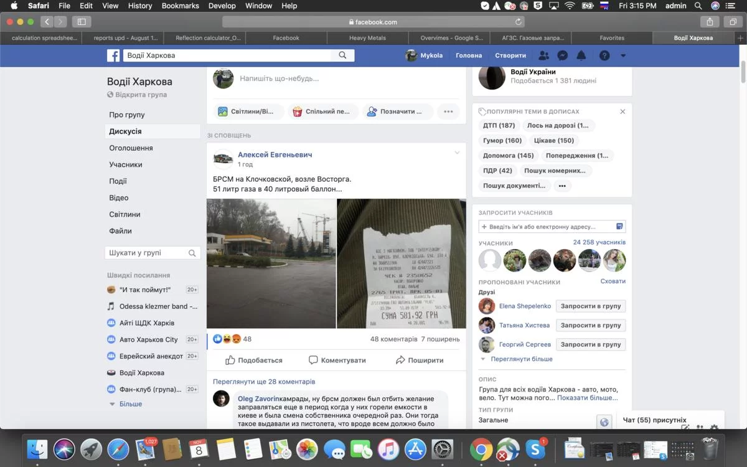Screen dimensions: 747x467
Task: Show more popular topics with dots button
Action: [x=562, y=186]
